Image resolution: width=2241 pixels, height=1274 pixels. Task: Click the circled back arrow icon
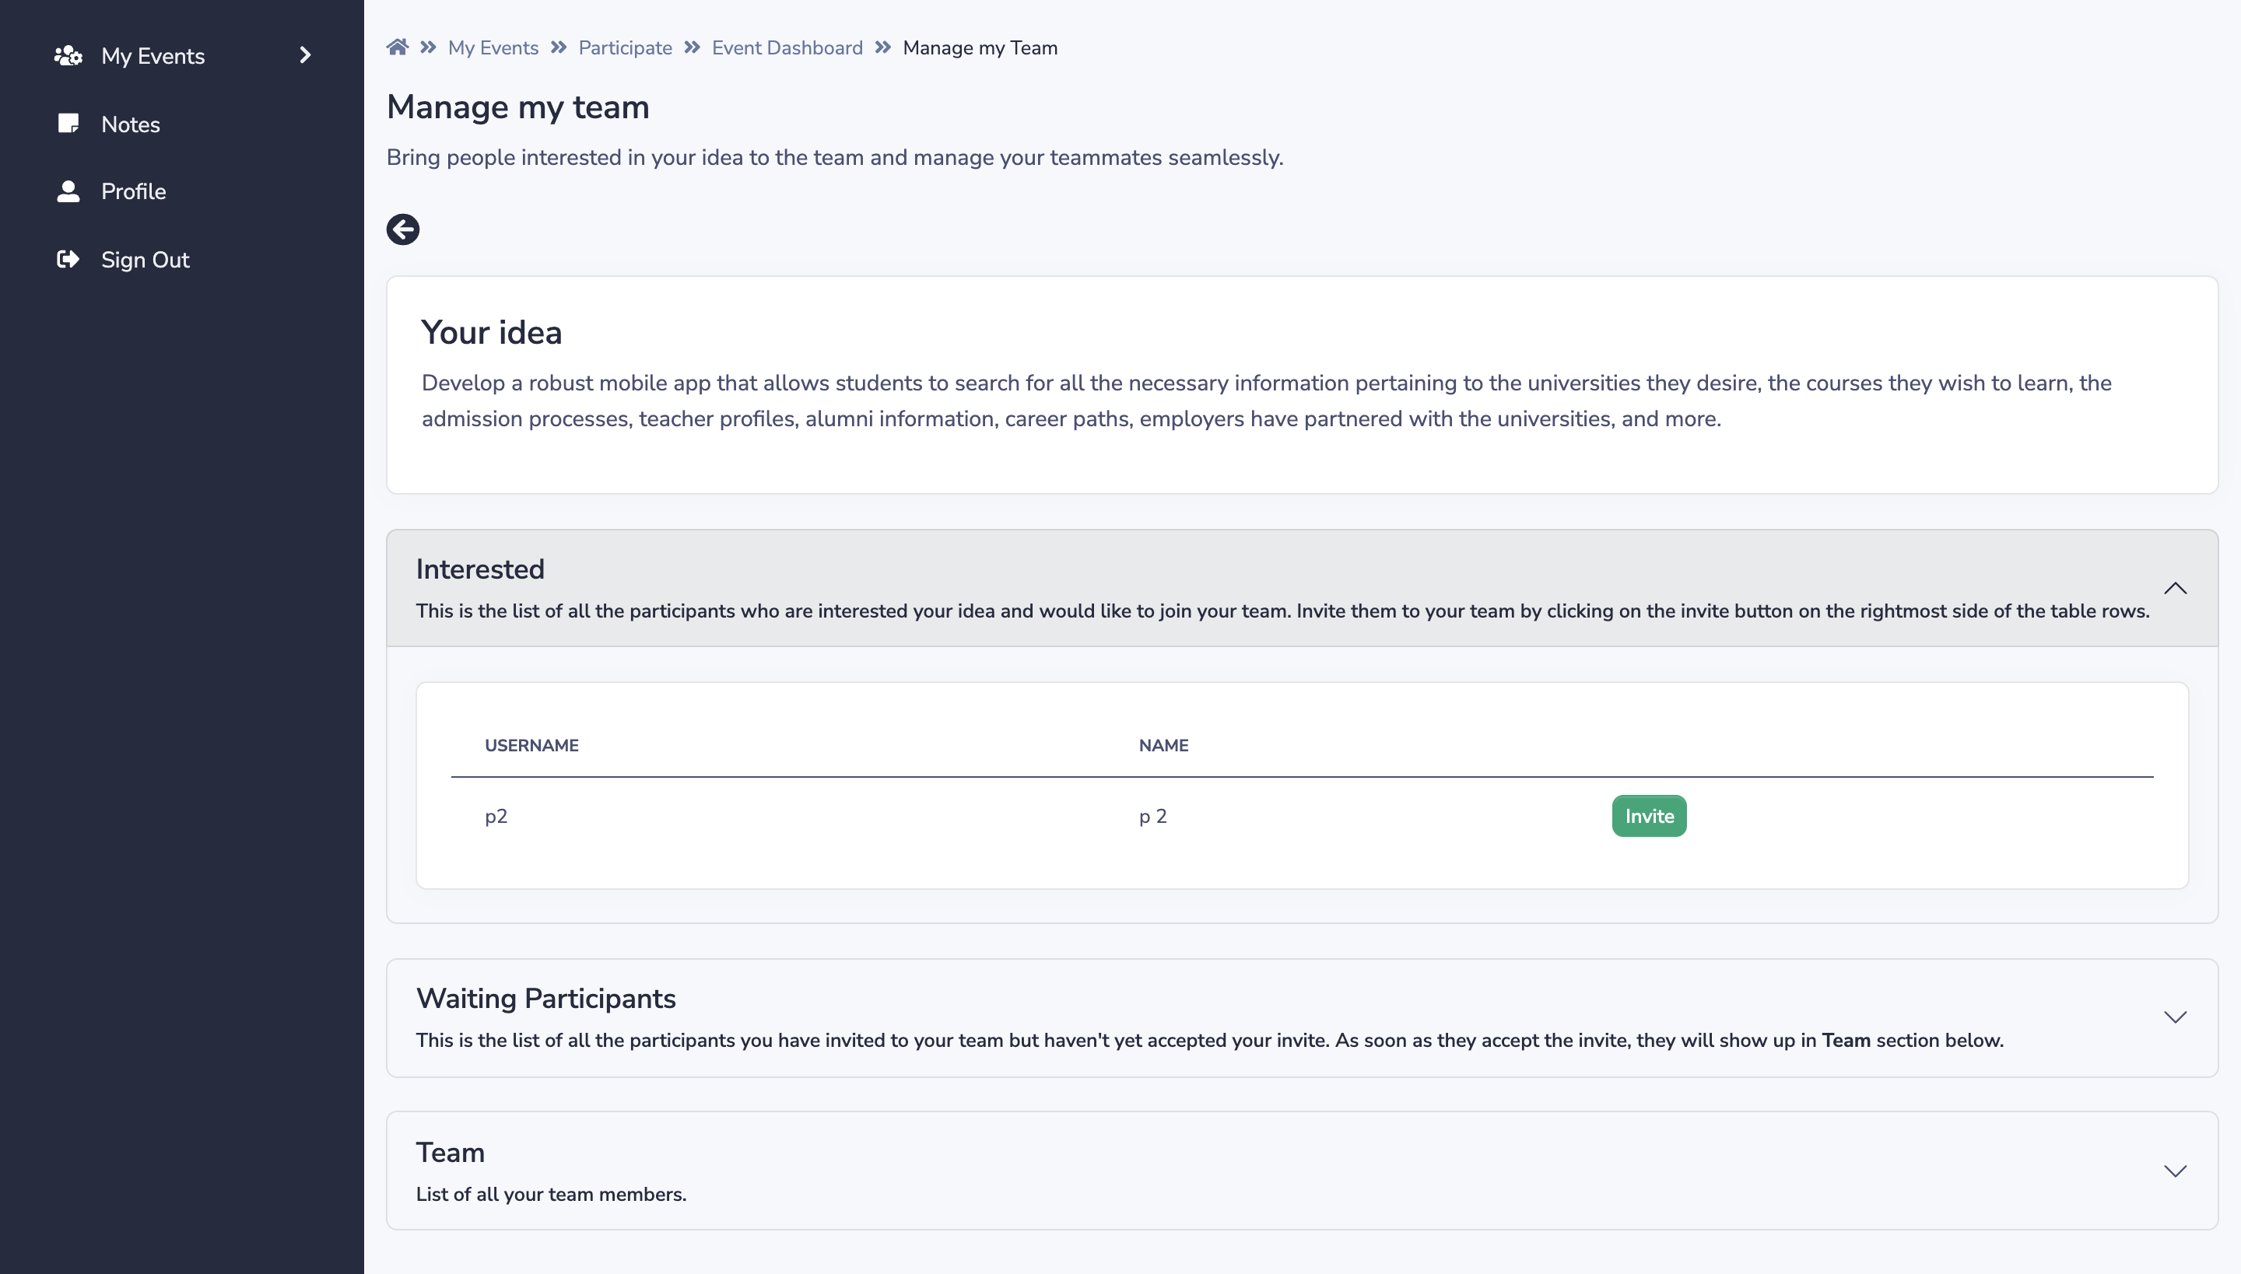pos(403,229)
